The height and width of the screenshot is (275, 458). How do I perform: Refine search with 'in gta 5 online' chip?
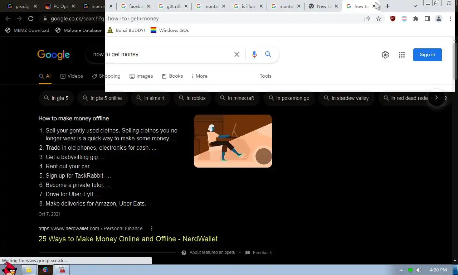tap(102, 98)
